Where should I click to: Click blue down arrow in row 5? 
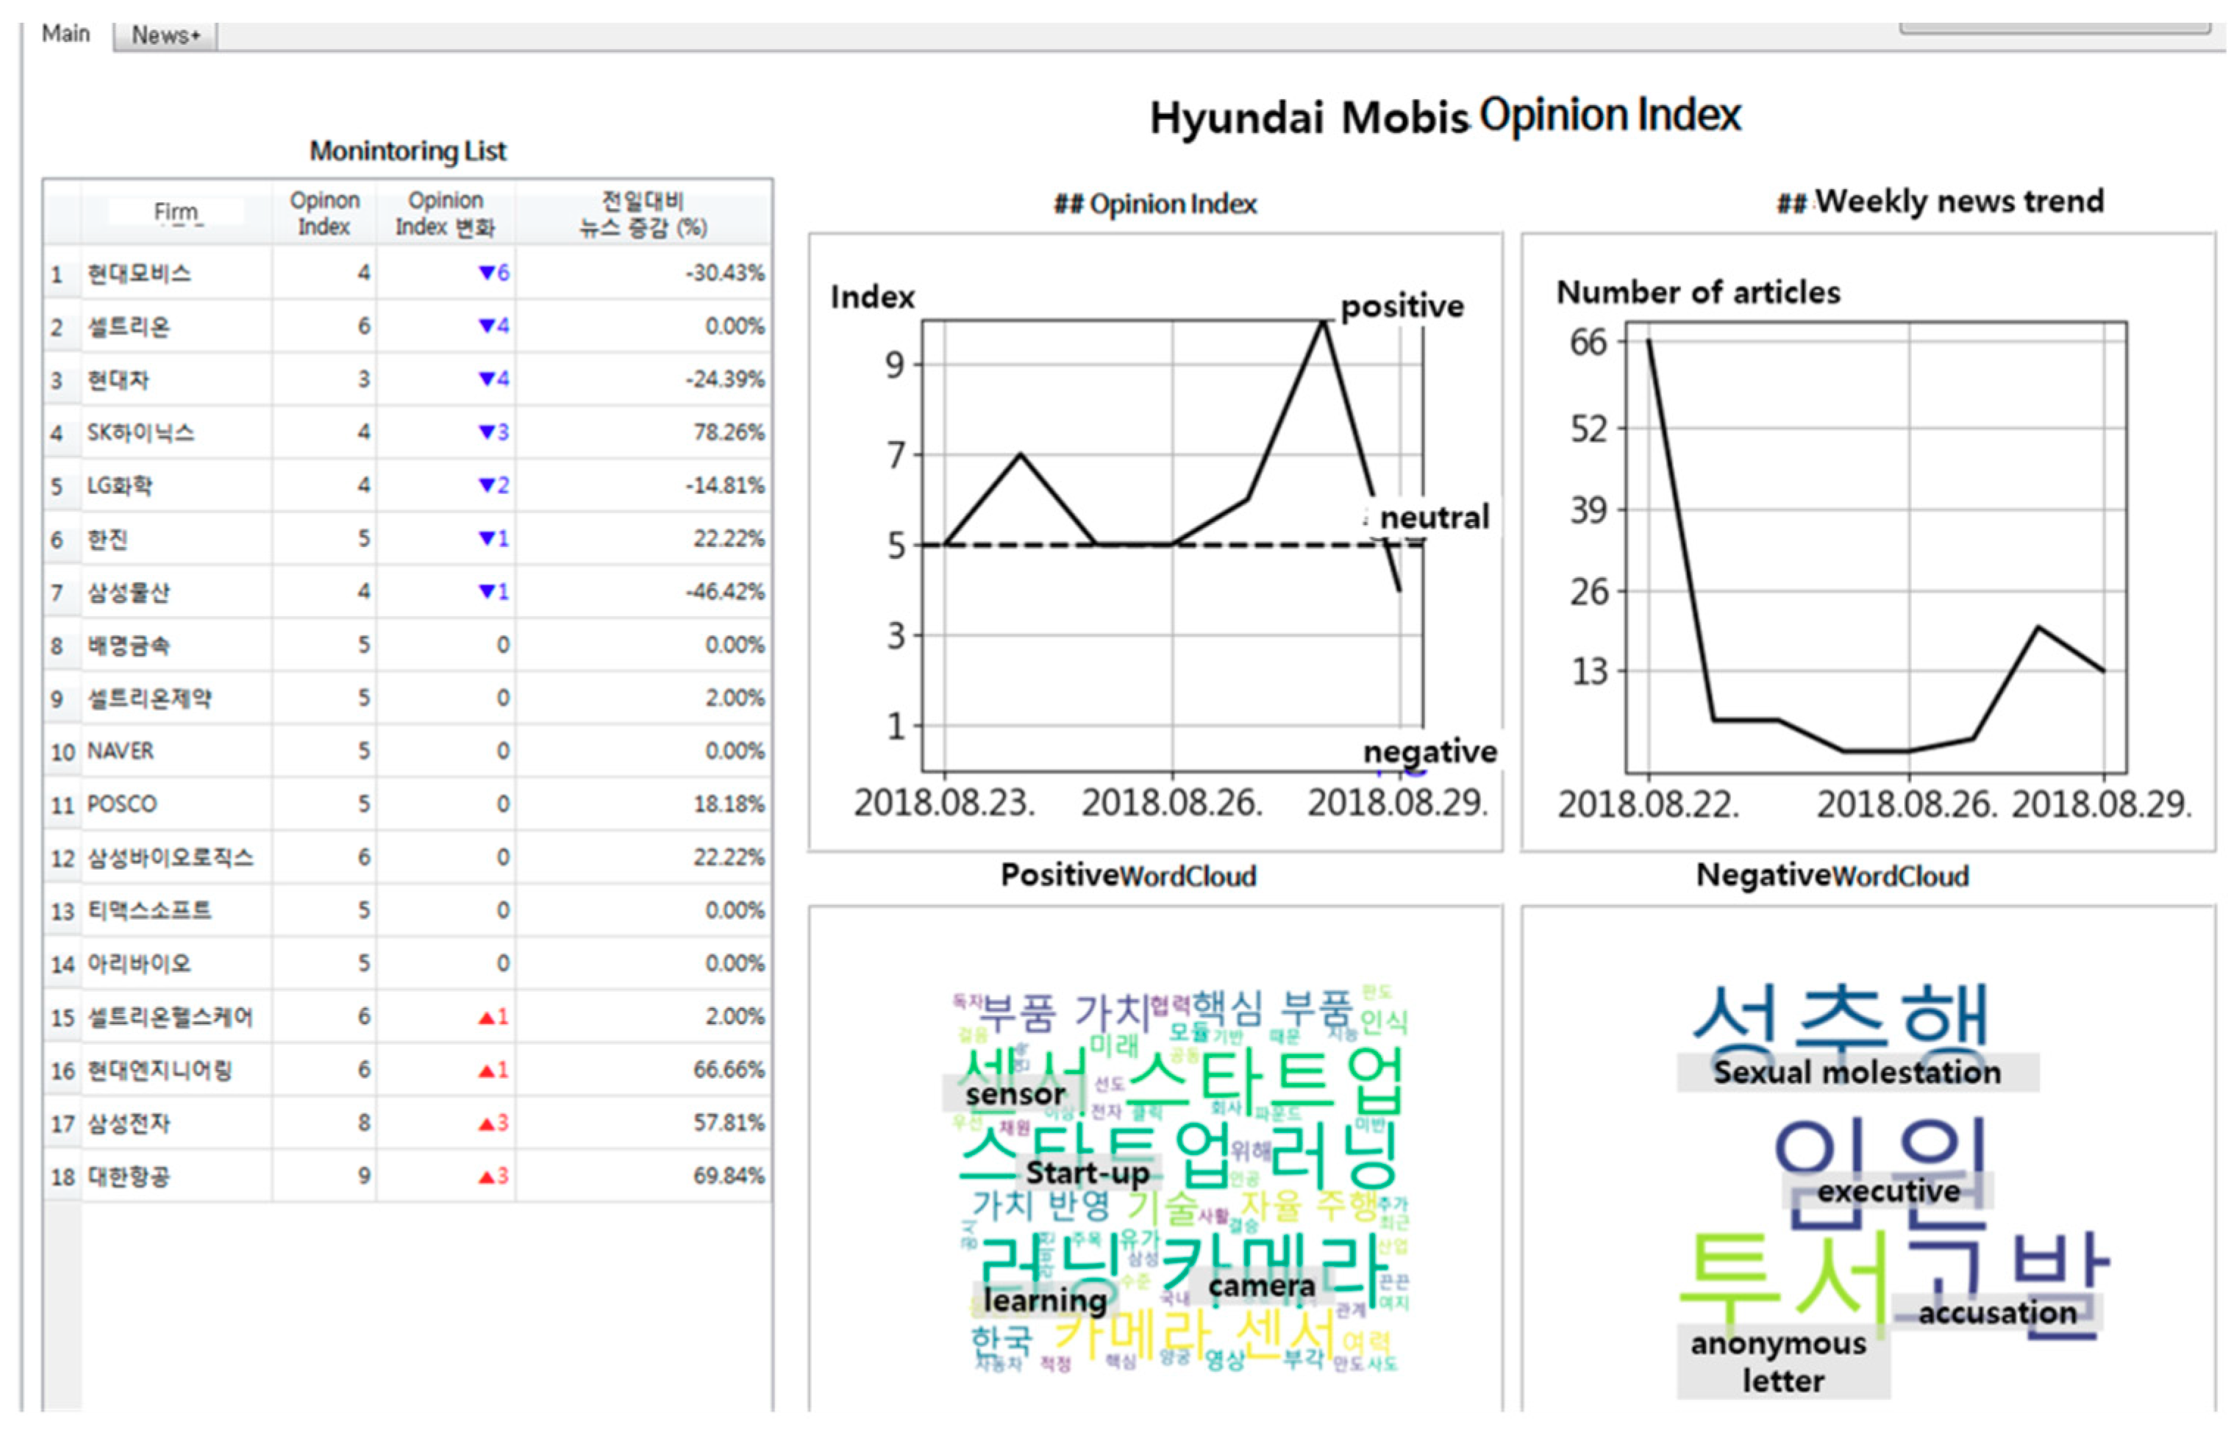[x=485, y=485]
